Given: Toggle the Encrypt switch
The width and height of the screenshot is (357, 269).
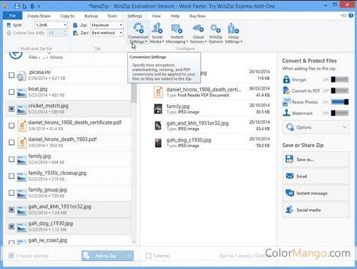Looking at the screenshot, I should 340,79.
